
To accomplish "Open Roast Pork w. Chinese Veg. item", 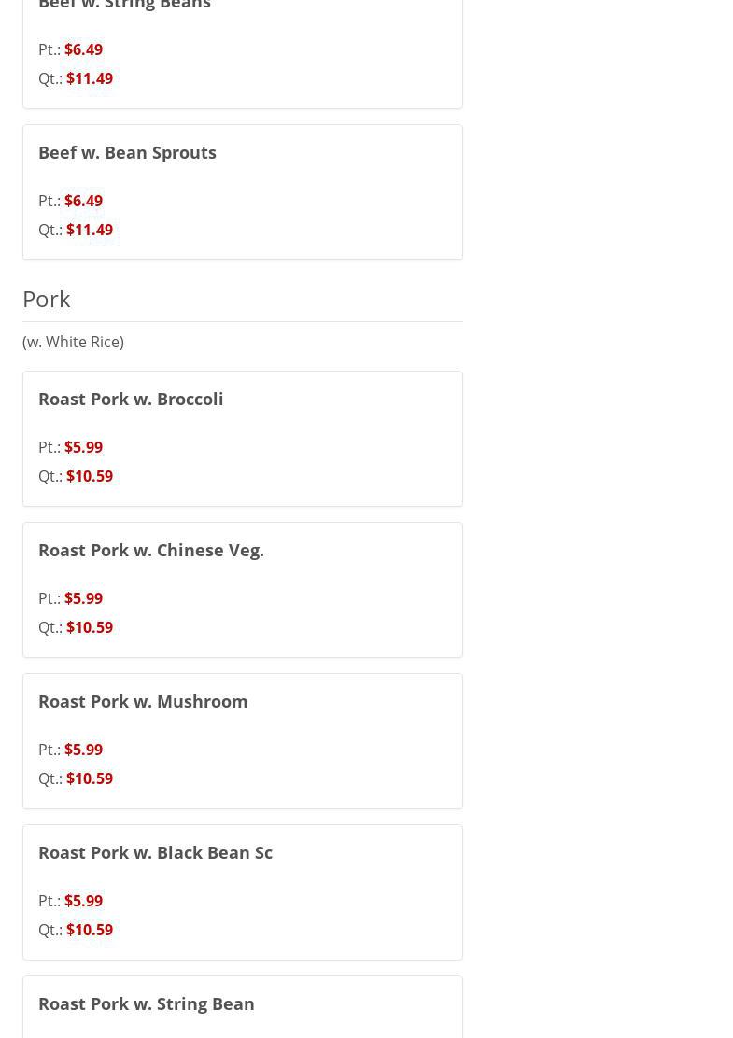I will point(151,550).
